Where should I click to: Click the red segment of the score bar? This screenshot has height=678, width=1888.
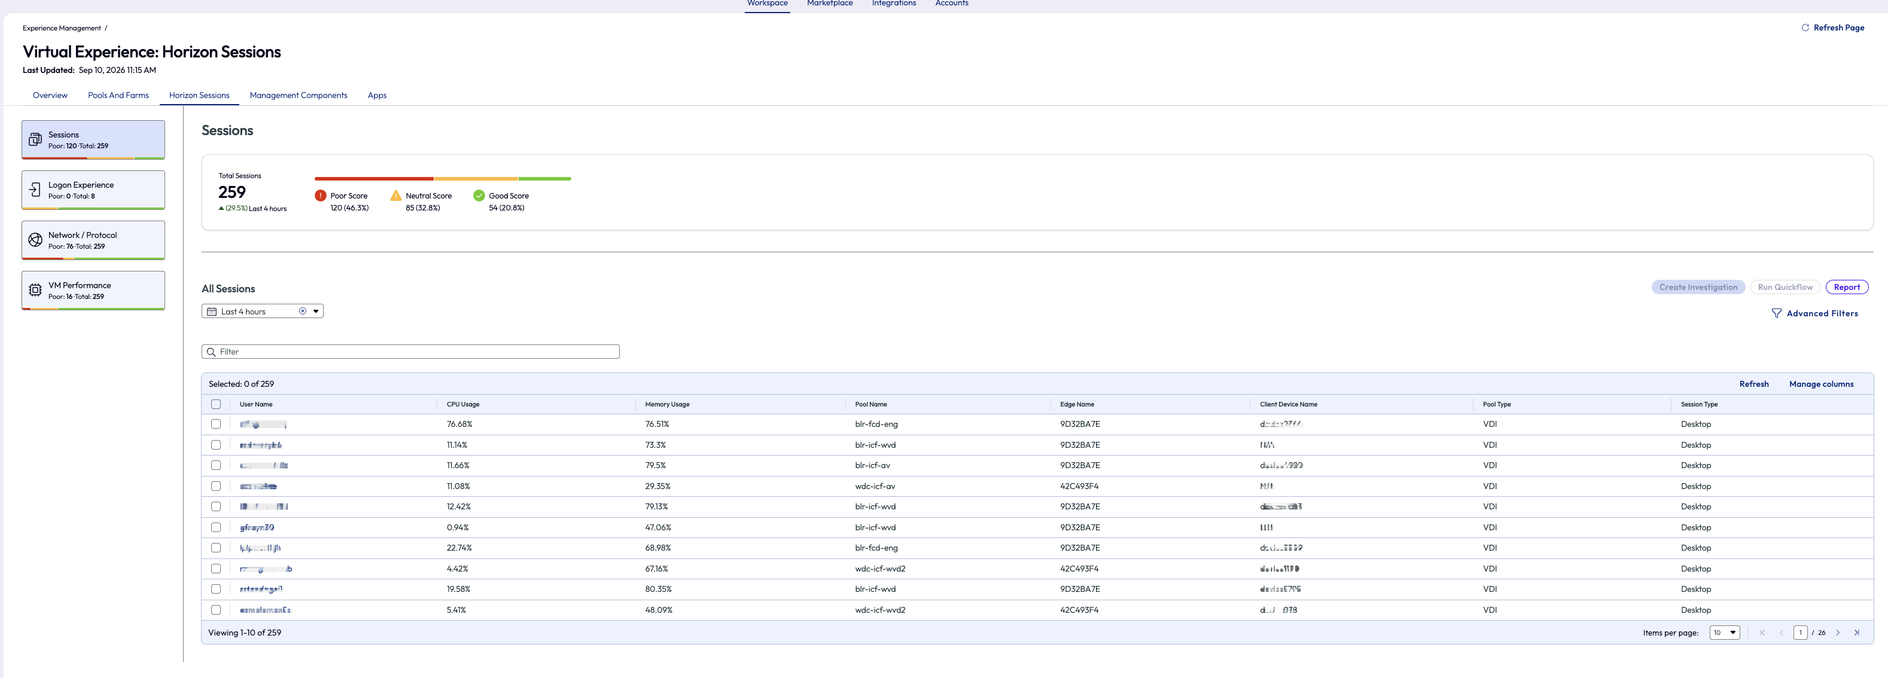tap(374, 179)
